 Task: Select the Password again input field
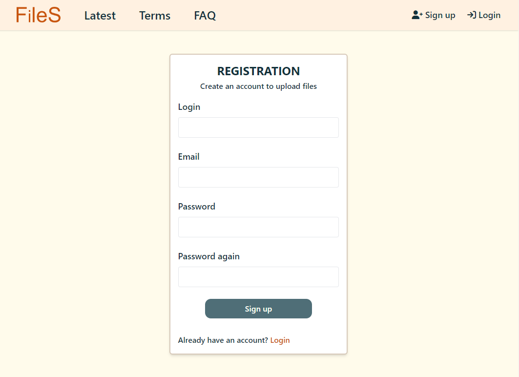point(258,277)
